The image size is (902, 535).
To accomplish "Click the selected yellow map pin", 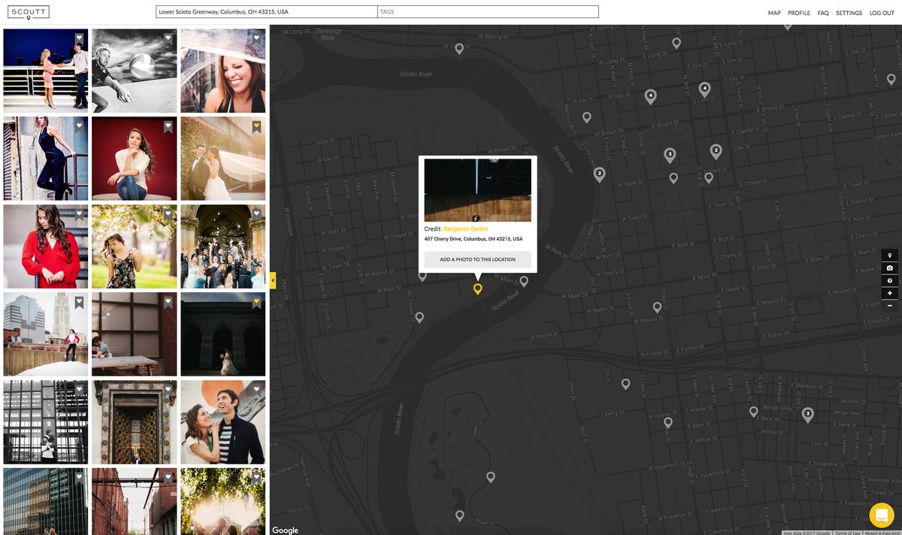I will [477, 289].
